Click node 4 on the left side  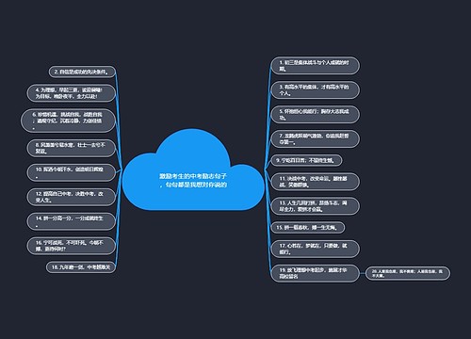[72, 93]
